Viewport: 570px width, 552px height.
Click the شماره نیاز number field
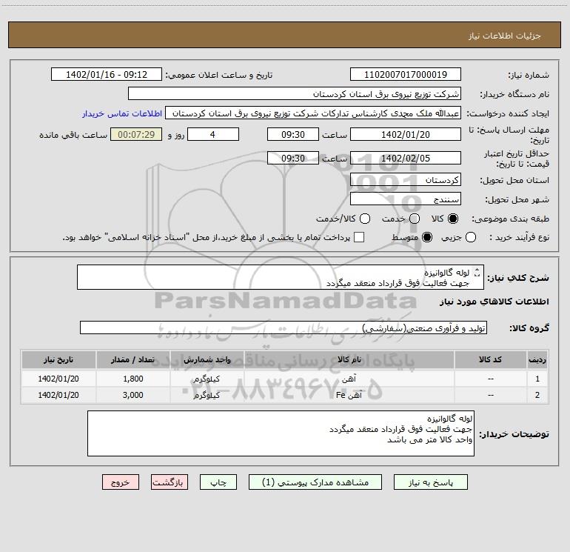(x=406, y=74)
